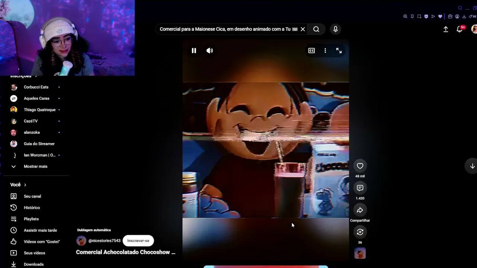Click the browser screenshot capture icon
This screenshot has width=477, height=268.
point(419,16)
